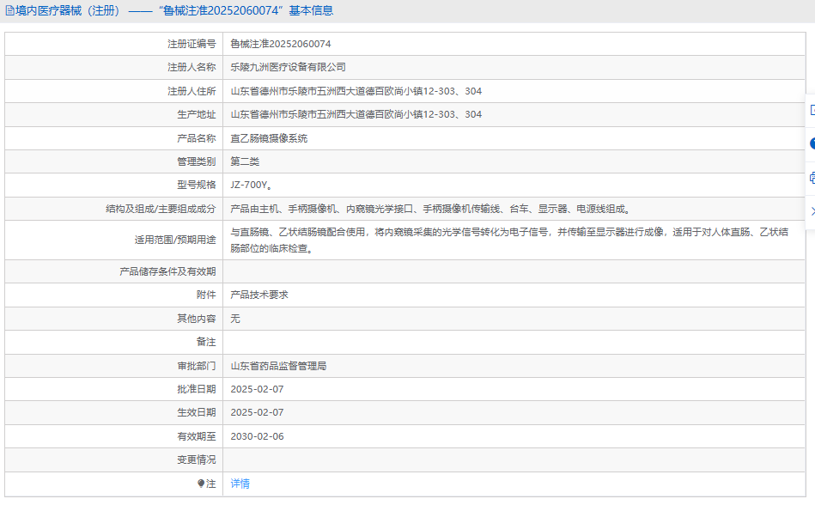This screenshot has width=815, height=505.
Task: Click the 批准日期 label
Action: 196,388
